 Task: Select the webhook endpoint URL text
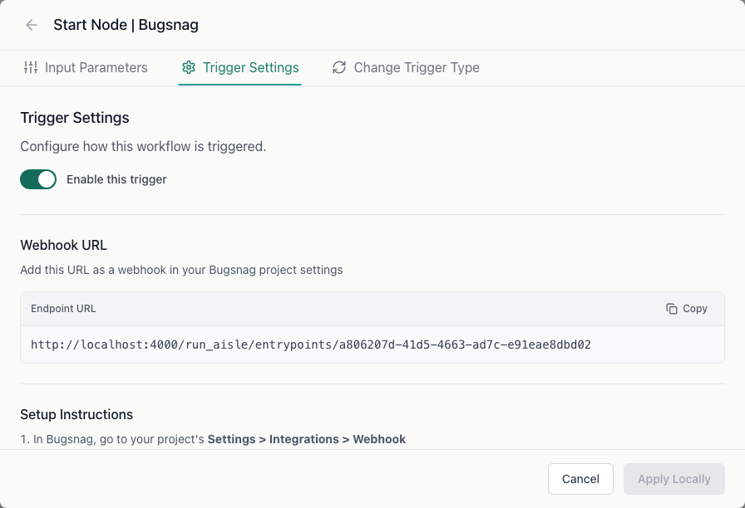[312, 344]
